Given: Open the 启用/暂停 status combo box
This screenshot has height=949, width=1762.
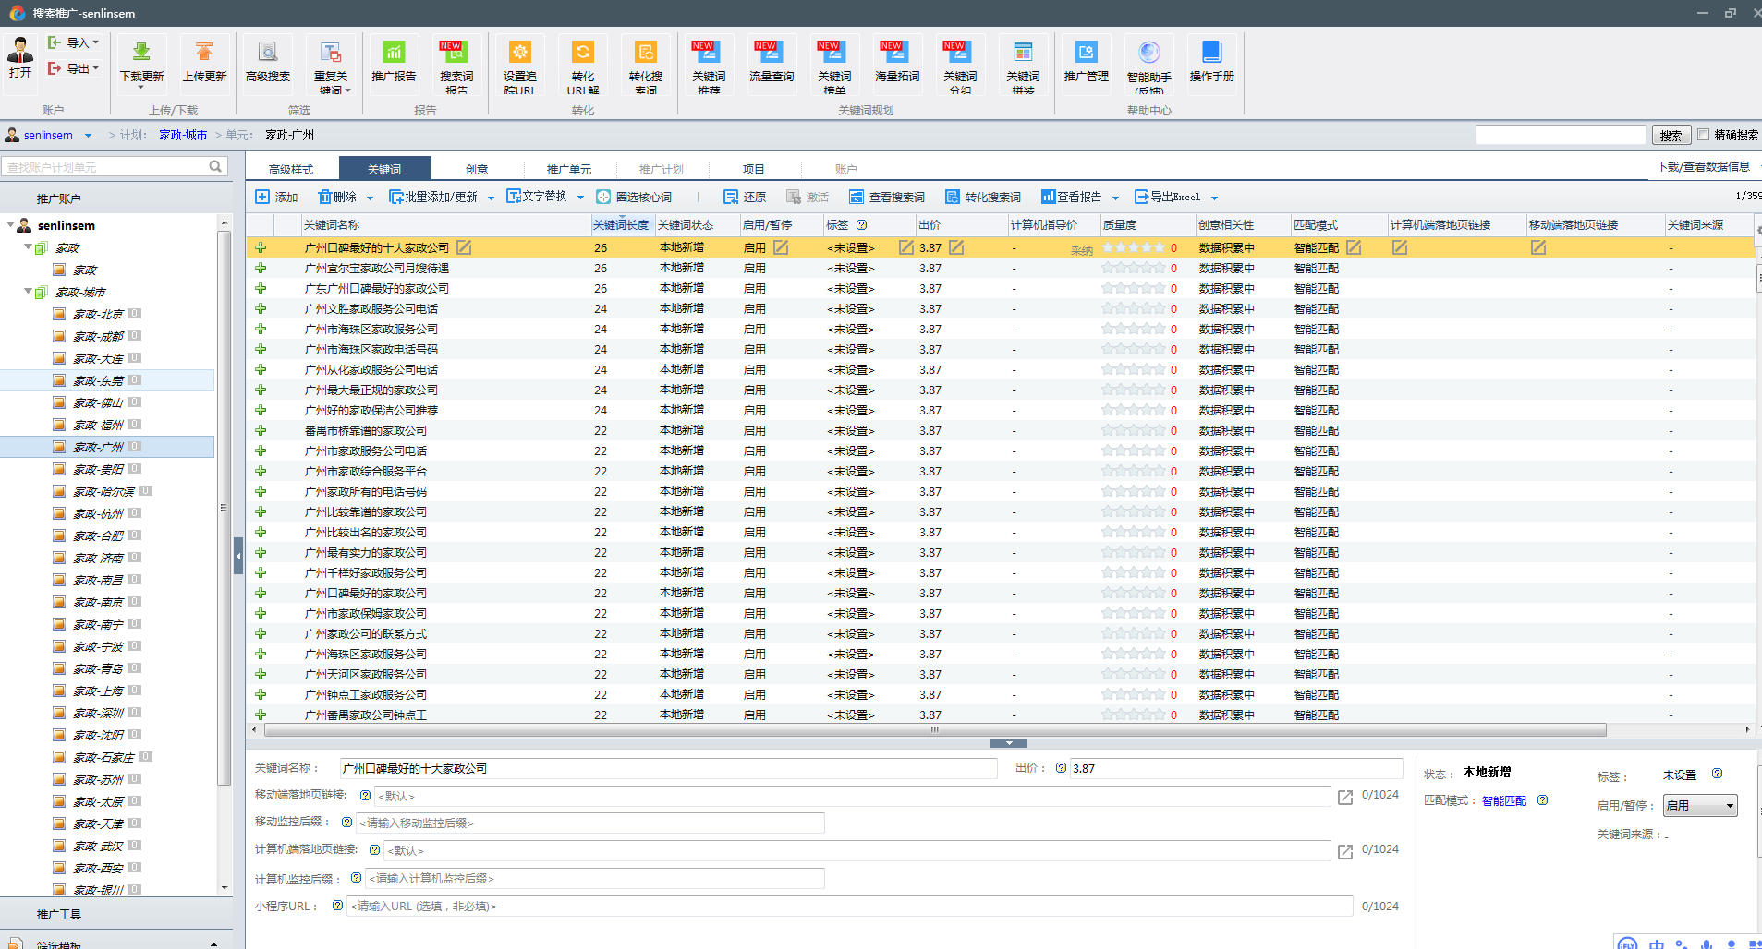Looking at the screenshot, I should 1699,805.
